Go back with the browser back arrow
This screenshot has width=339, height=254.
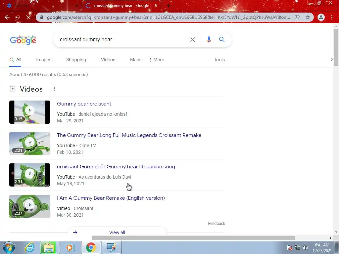tap(7, 17)
